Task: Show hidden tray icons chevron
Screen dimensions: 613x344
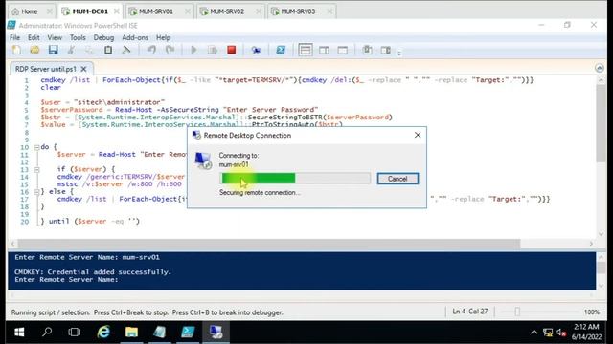Action: pyautogui.click(x=534, y=333)
